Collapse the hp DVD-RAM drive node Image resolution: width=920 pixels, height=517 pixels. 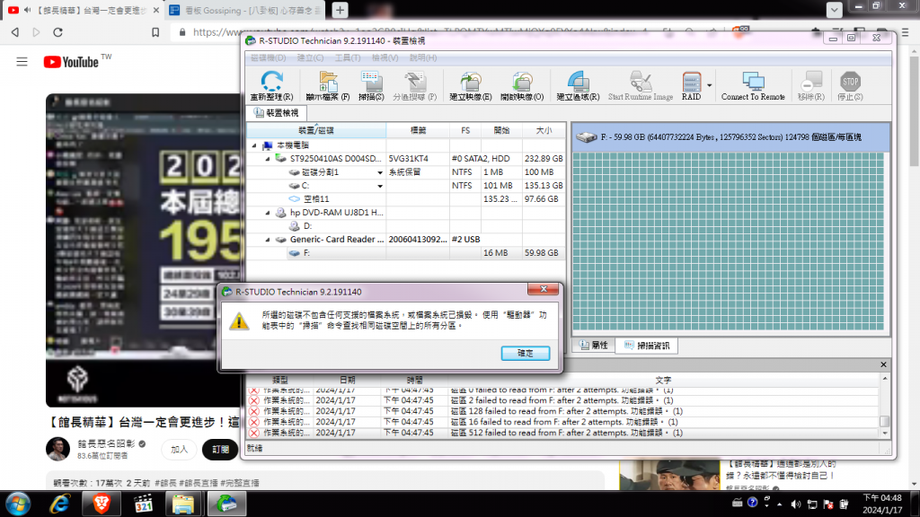(268, 213)
